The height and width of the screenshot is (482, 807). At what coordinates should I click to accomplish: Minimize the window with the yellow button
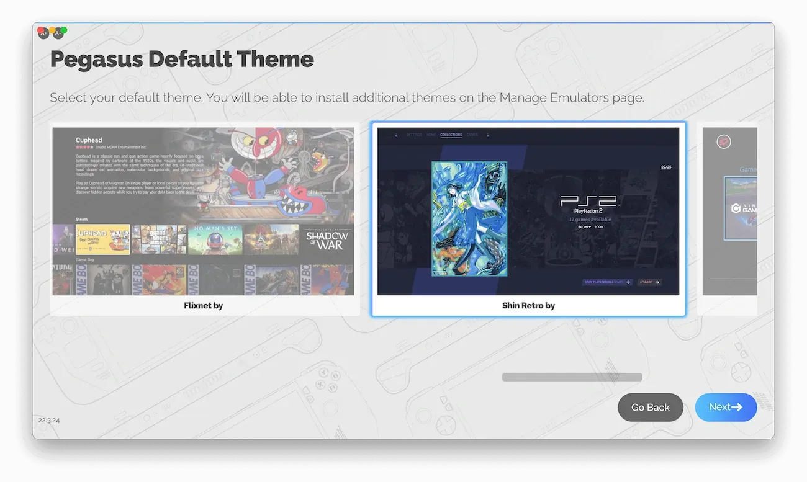coord(52,30)
